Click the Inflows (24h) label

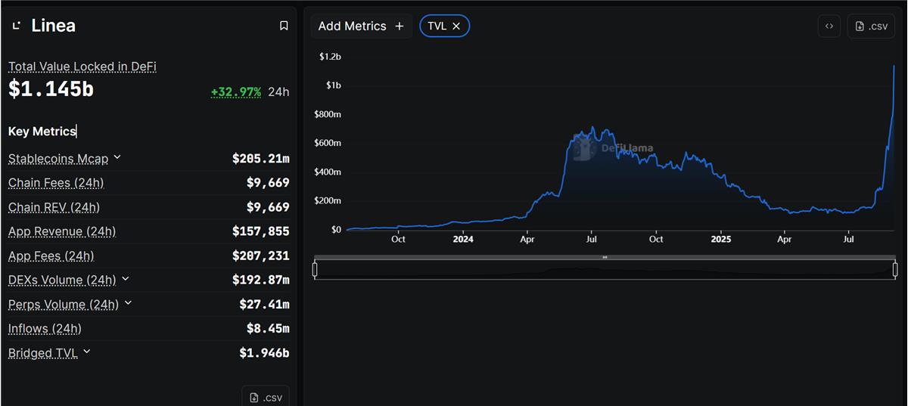point(45,328)
